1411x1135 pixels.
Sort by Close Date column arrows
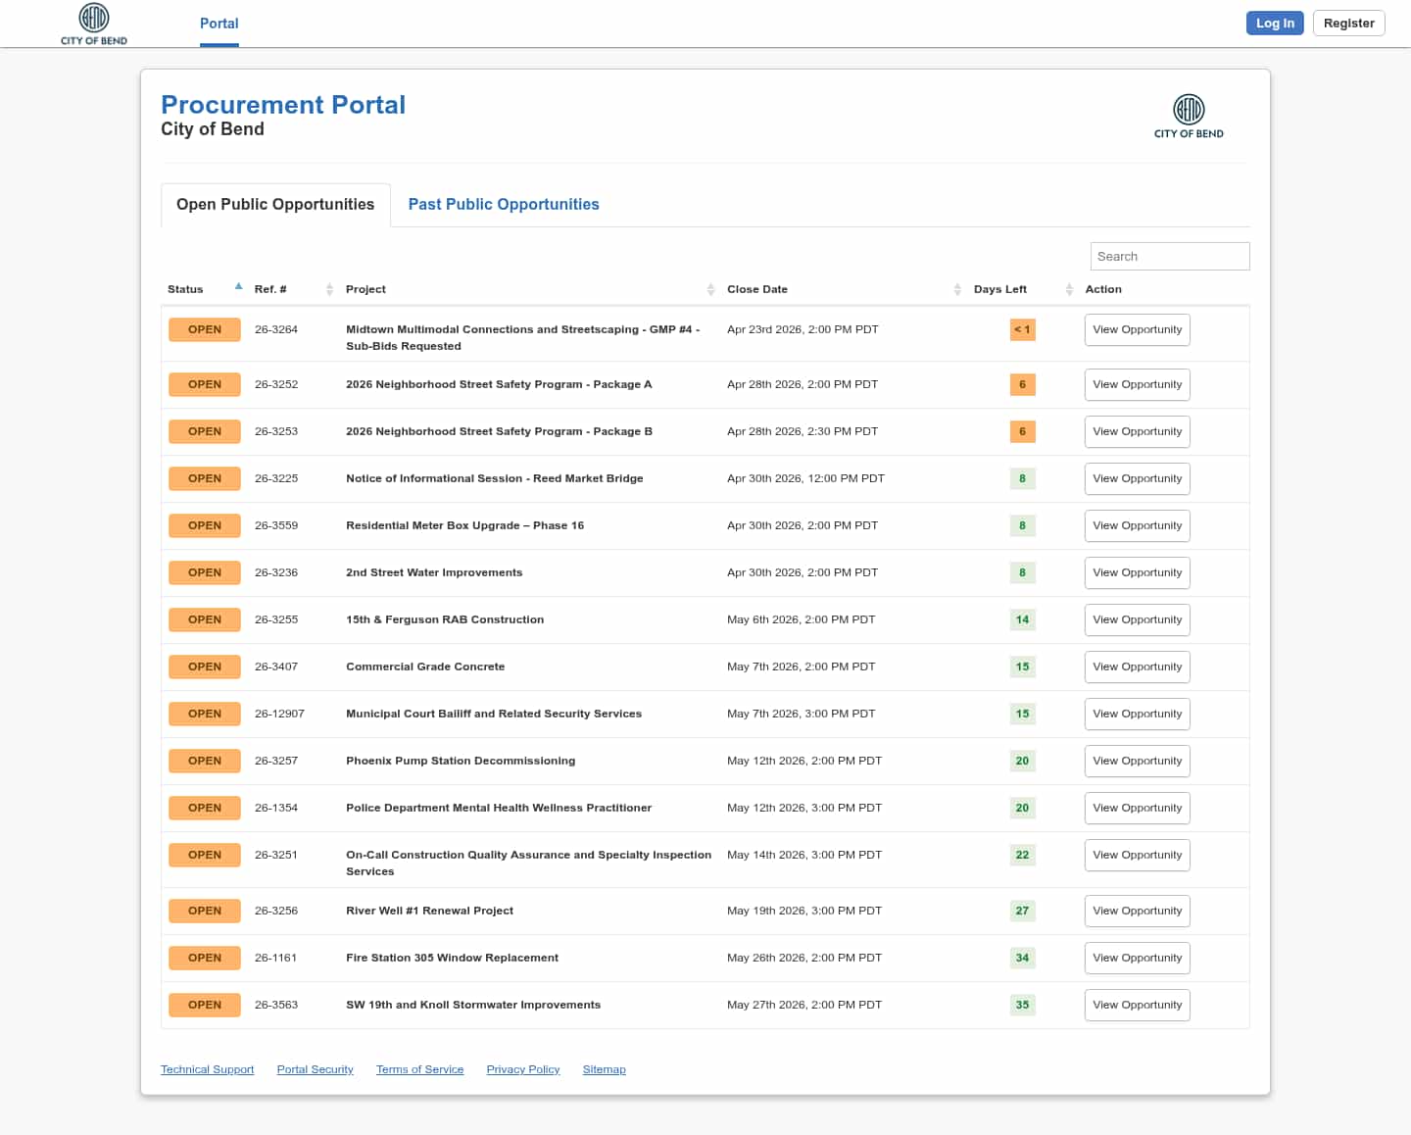[957, 289]
